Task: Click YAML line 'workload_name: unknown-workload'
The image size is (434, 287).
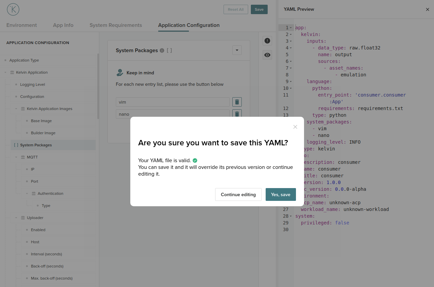Action: [345, 209]
